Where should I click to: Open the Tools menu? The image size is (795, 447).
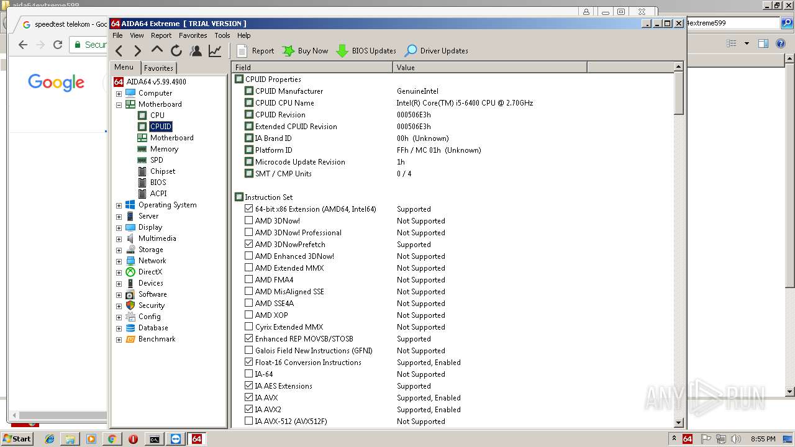tap(222, 35)
